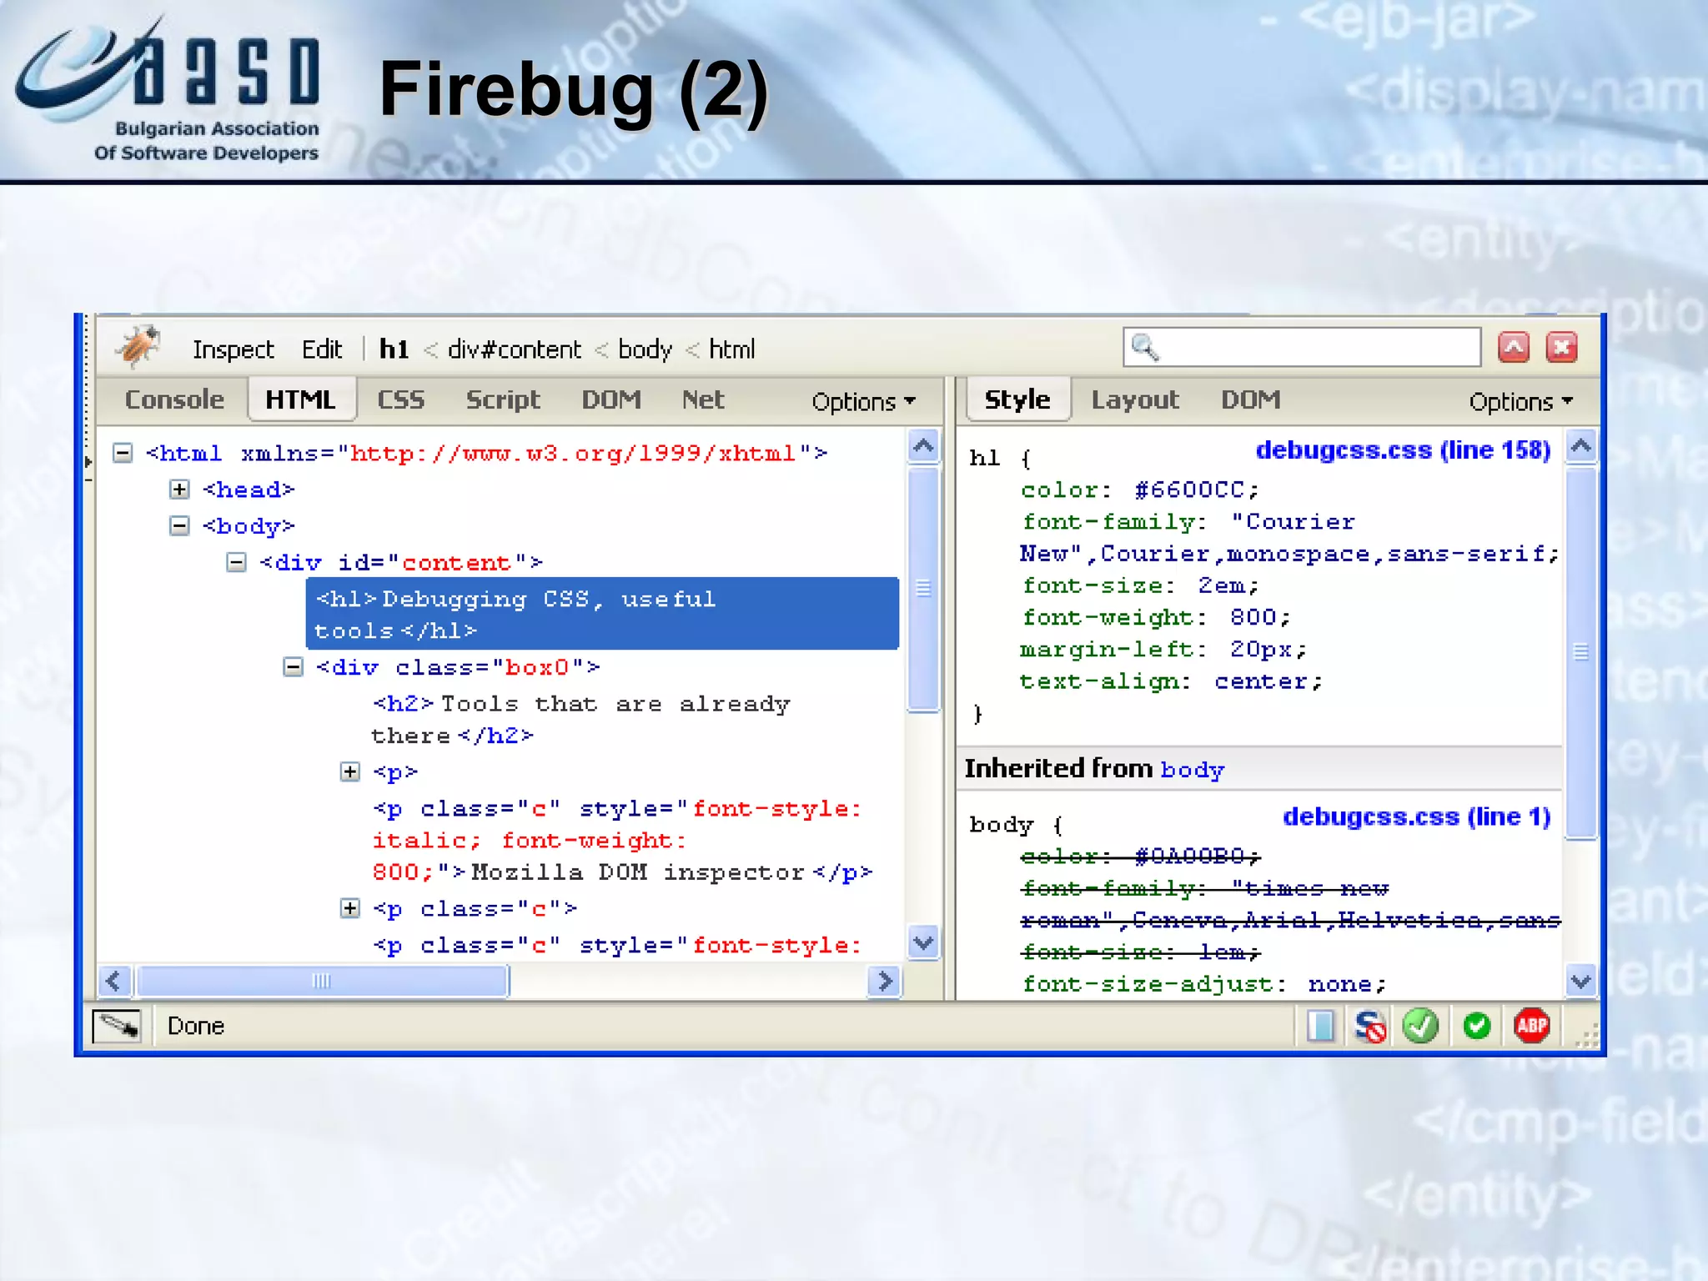The height and width of the screenshot is (1281, 1708).
Task: Switch to the Layout side tab
Action: (x=1135, y=400)
